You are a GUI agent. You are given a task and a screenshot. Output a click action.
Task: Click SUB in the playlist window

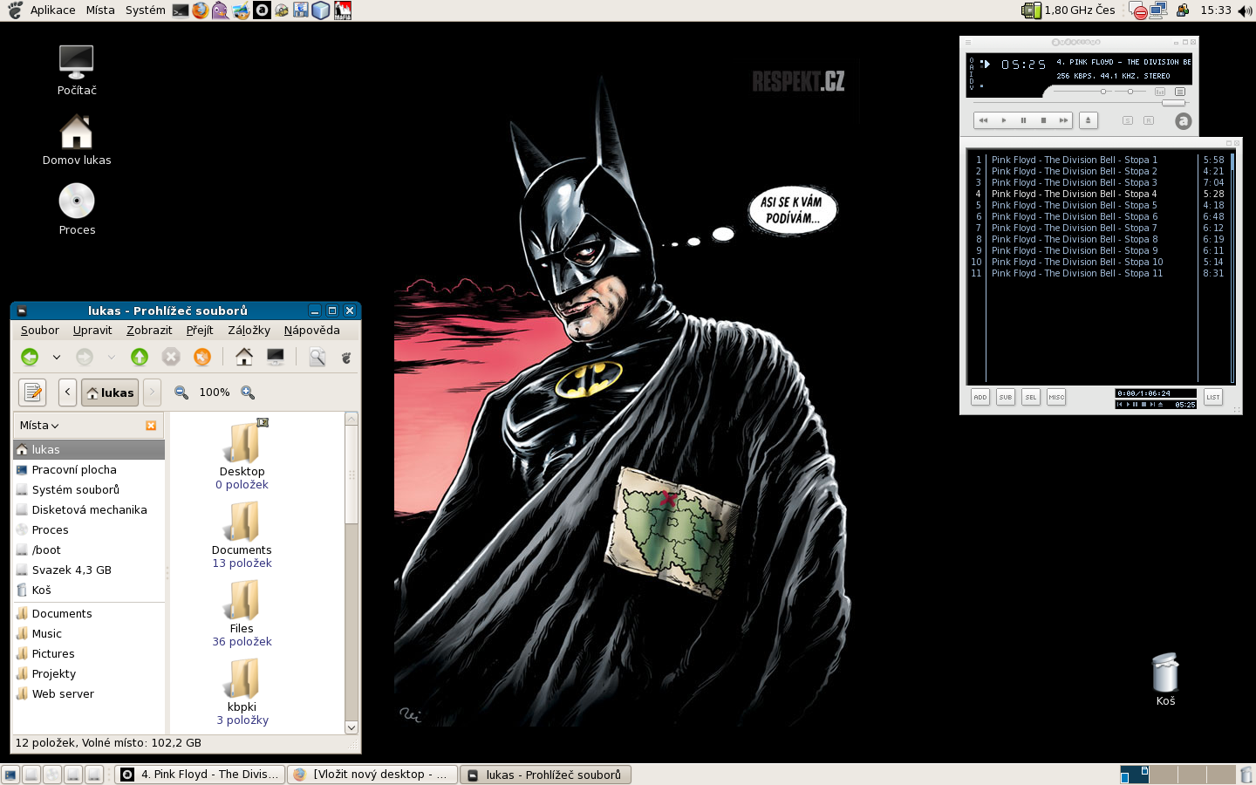click(x=1006, y=397)
